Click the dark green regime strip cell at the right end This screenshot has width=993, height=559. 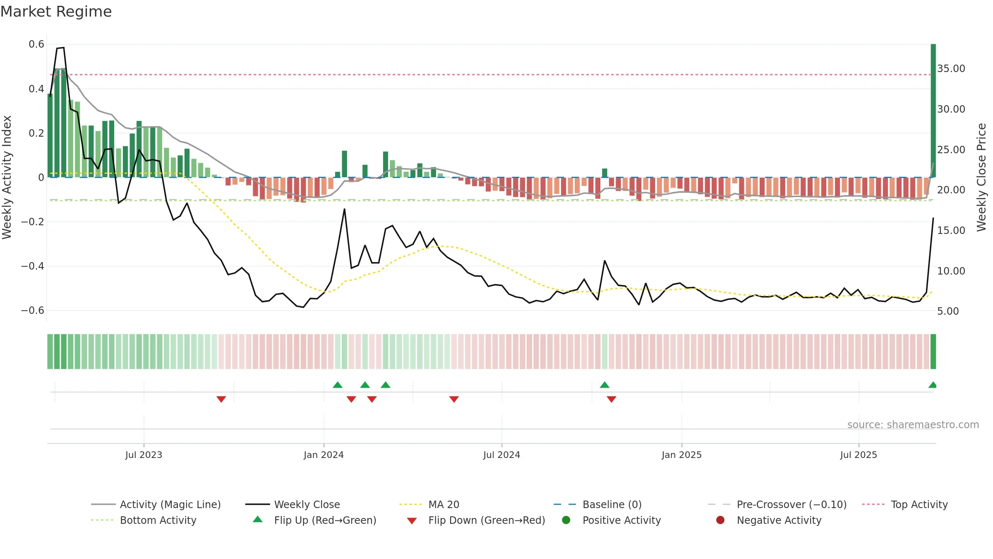point(933,352)
